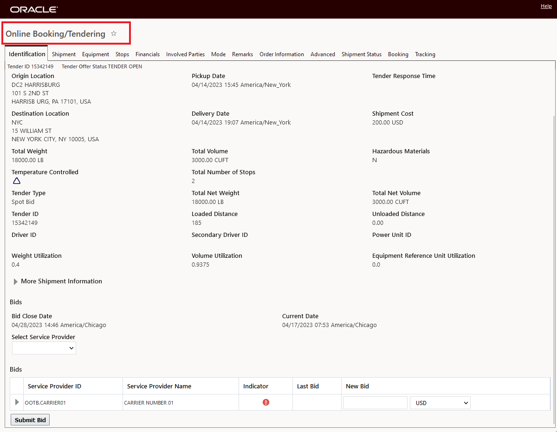Open the Involved Parties tab
557x432 pixels.
pos(185,54)
